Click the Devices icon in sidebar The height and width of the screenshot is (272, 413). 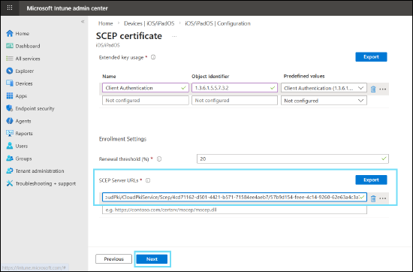pyautogui.click(x=10, y=83)
